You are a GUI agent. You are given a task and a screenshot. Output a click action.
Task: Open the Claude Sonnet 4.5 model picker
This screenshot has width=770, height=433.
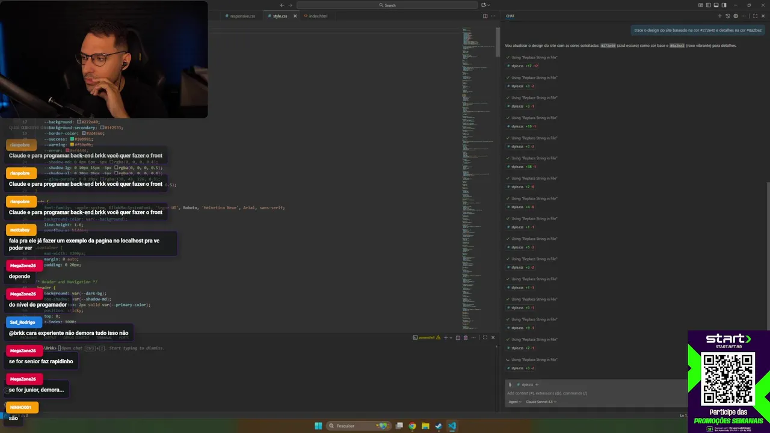coord(541,402)
